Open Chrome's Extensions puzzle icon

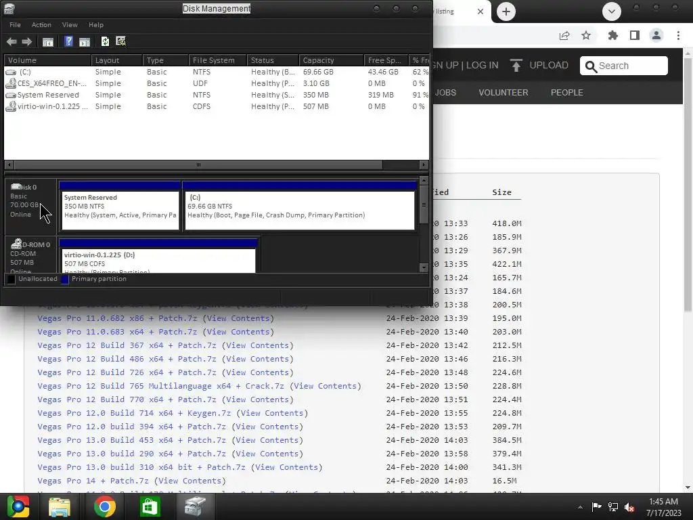point(613,35)
